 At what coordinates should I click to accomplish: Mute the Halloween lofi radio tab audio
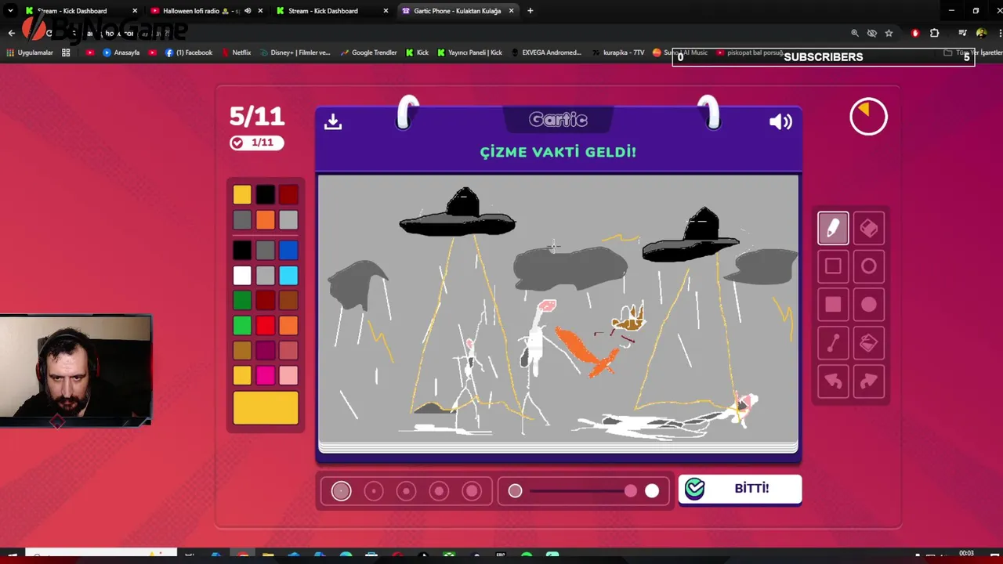tap(248, 11)
